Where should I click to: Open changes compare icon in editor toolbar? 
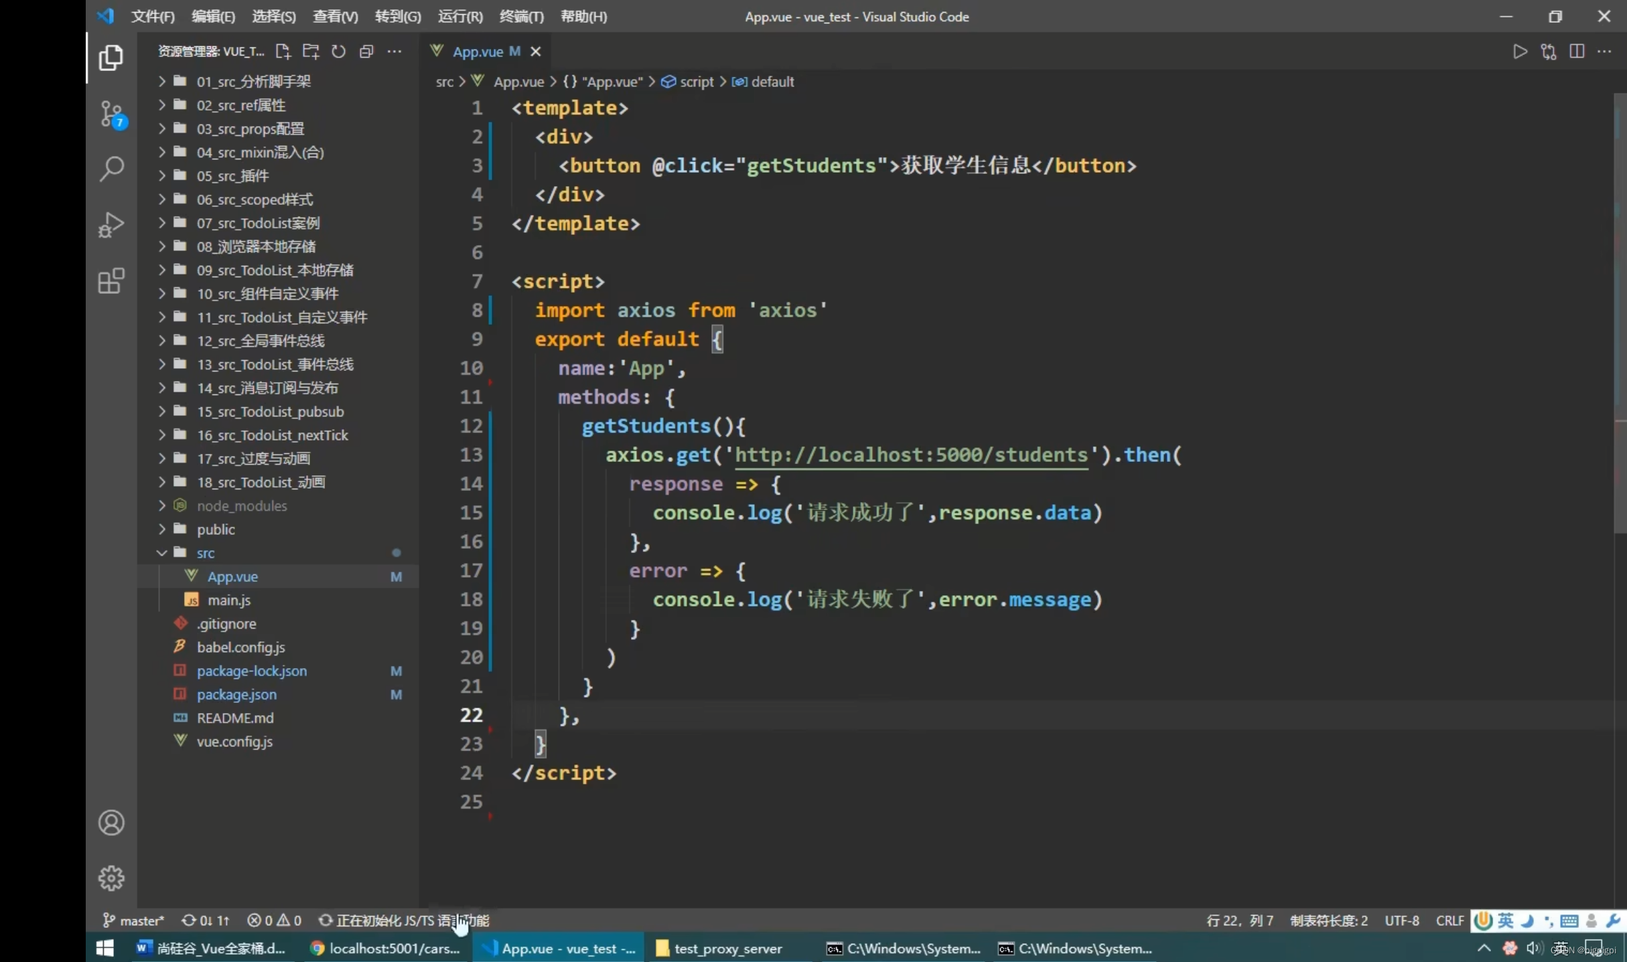pyautogui.click(x=1549, y=52)
